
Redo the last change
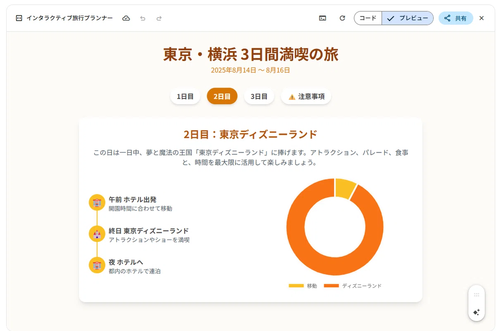[159, 18]
